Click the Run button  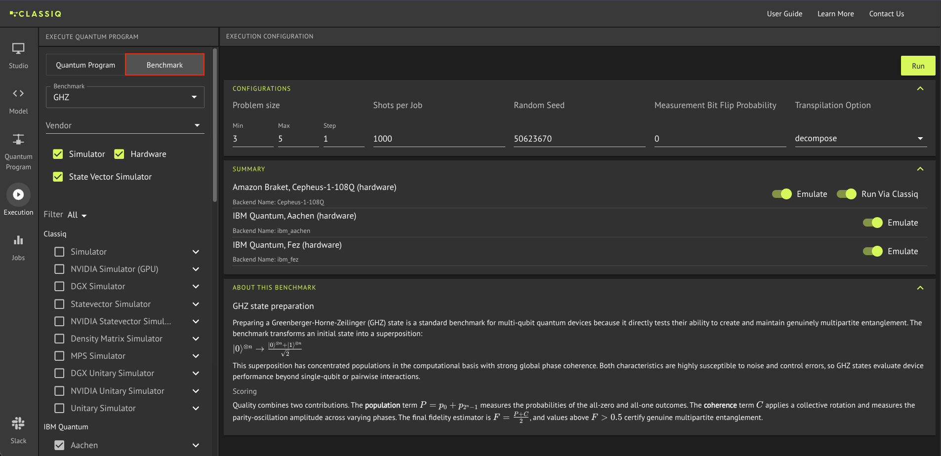[918, 66]
